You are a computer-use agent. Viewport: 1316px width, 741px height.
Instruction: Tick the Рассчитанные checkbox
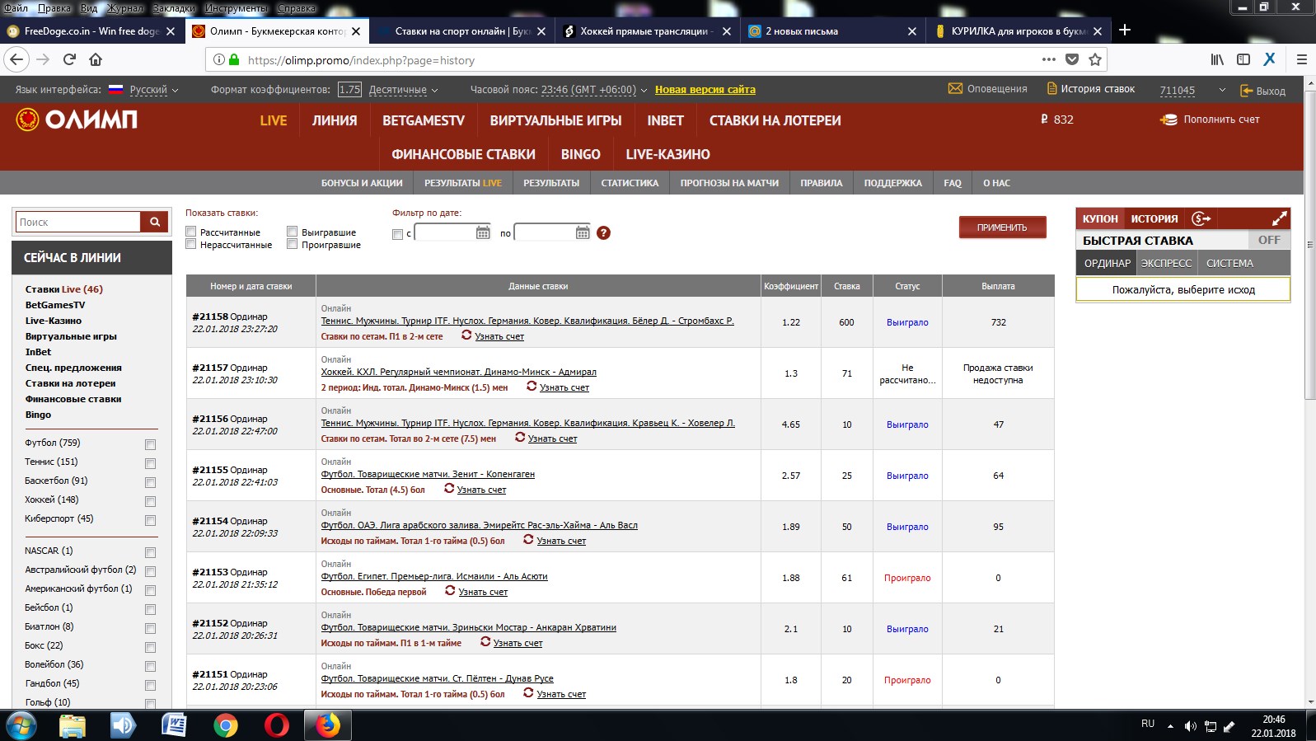click(191, 232)
